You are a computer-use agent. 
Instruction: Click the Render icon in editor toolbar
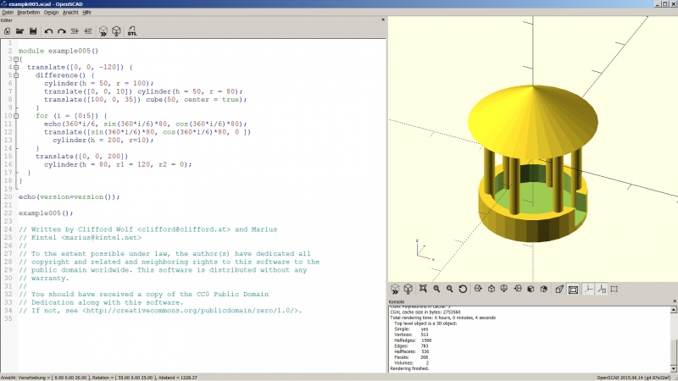(116, 31)
